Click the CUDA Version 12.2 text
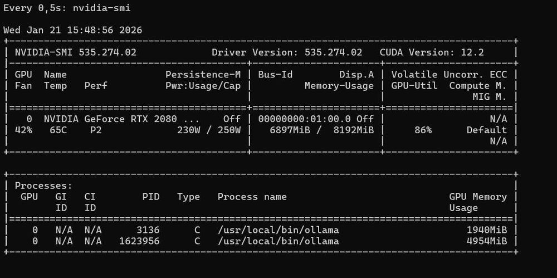 [x=432, y=52]
